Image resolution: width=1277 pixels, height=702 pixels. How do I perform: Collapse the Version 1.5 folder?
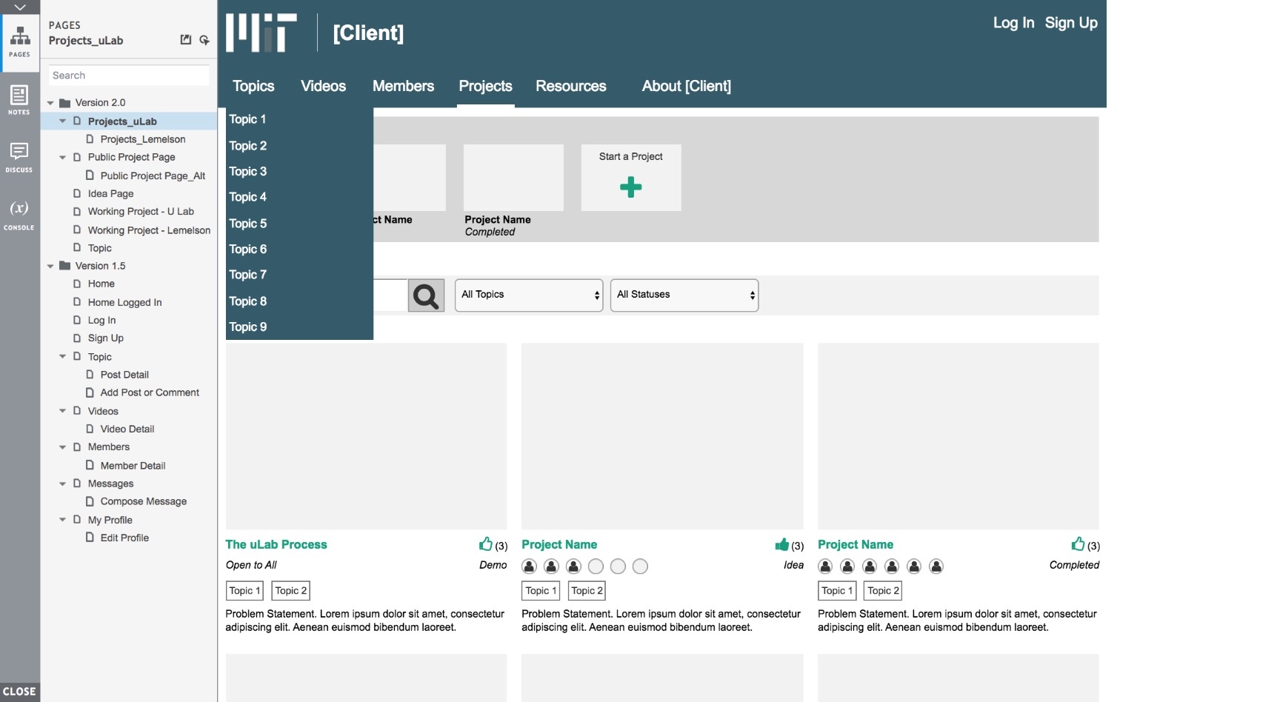point(50,266)
